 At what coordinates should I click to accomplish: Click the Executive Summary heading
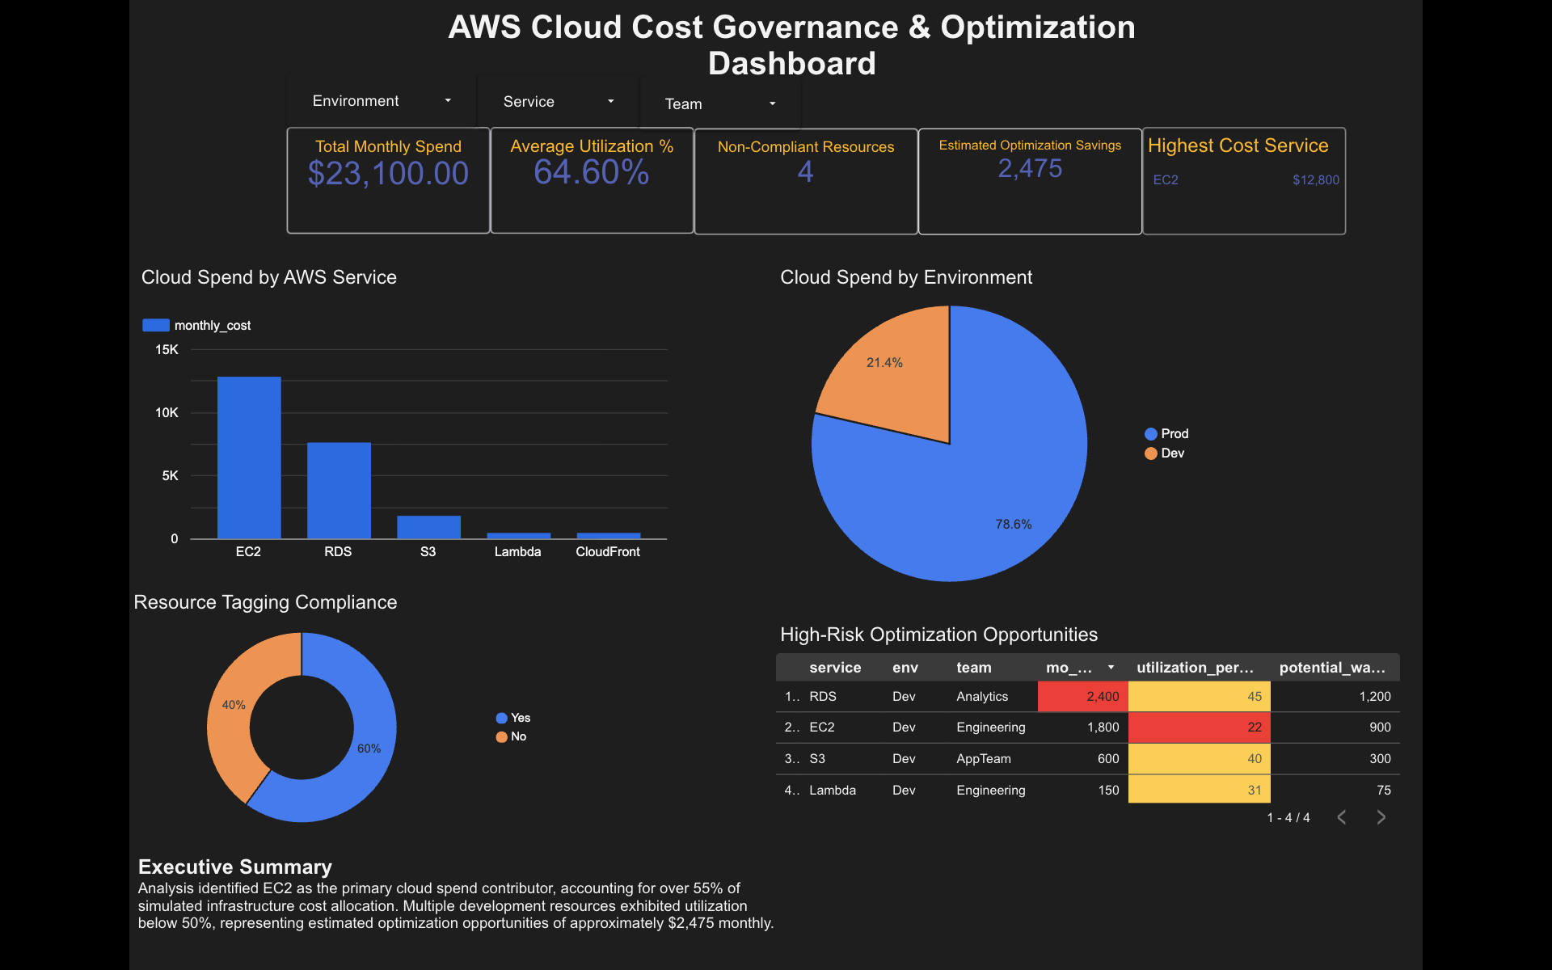[x=235, y=867]
